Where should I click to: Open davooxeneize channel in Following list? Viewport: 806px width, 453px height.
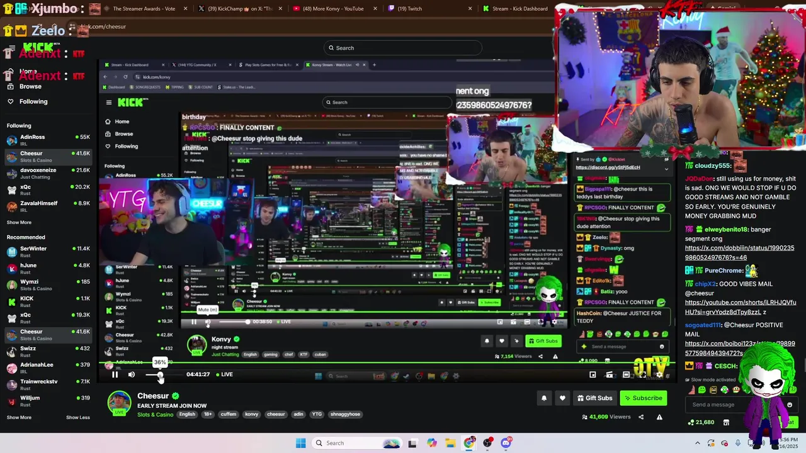click(48, 173)
